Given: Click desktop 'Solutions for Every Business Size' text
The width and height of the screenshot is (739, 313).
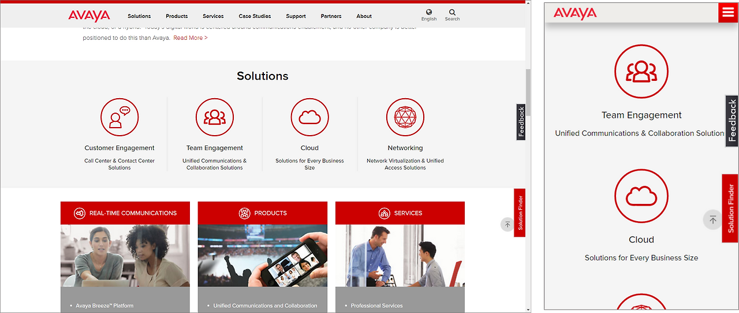Looking at the screenshot, I should (x=309, y=164).
